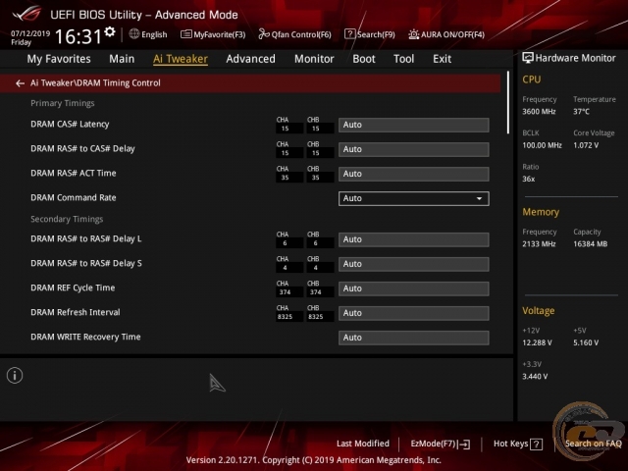
Task: Click the info icon in the help panel
Action: click(x=15, y=375)
